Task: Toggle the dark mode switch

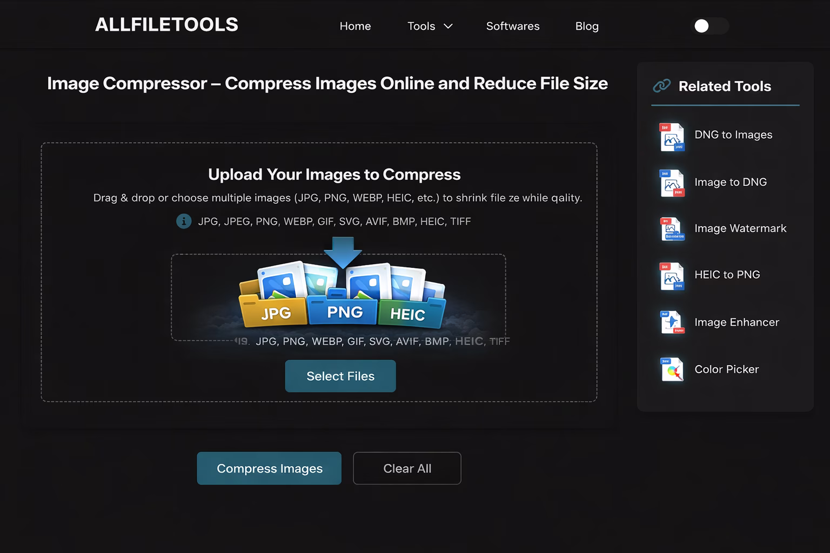Action: pos(709,25)
